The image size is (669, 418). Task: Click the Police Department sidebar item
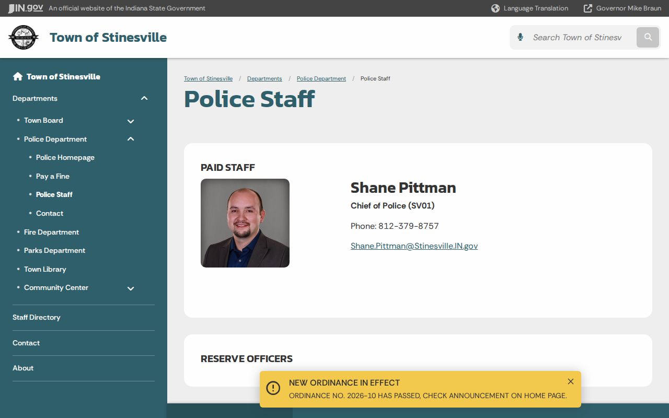point(55,139)
